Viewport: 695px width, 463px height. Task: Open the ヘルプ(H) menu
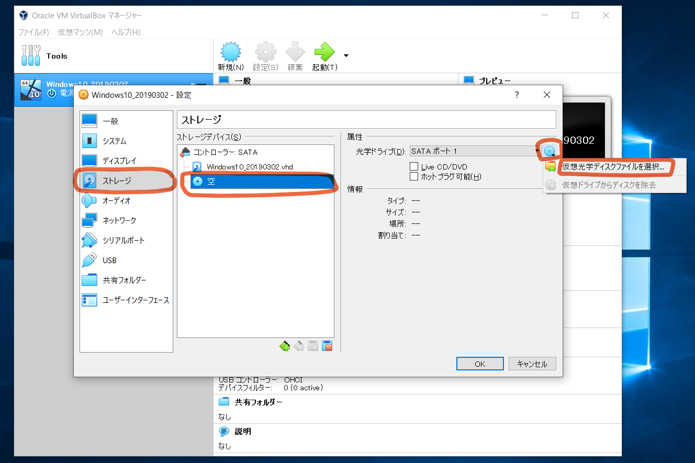[126, 32]
